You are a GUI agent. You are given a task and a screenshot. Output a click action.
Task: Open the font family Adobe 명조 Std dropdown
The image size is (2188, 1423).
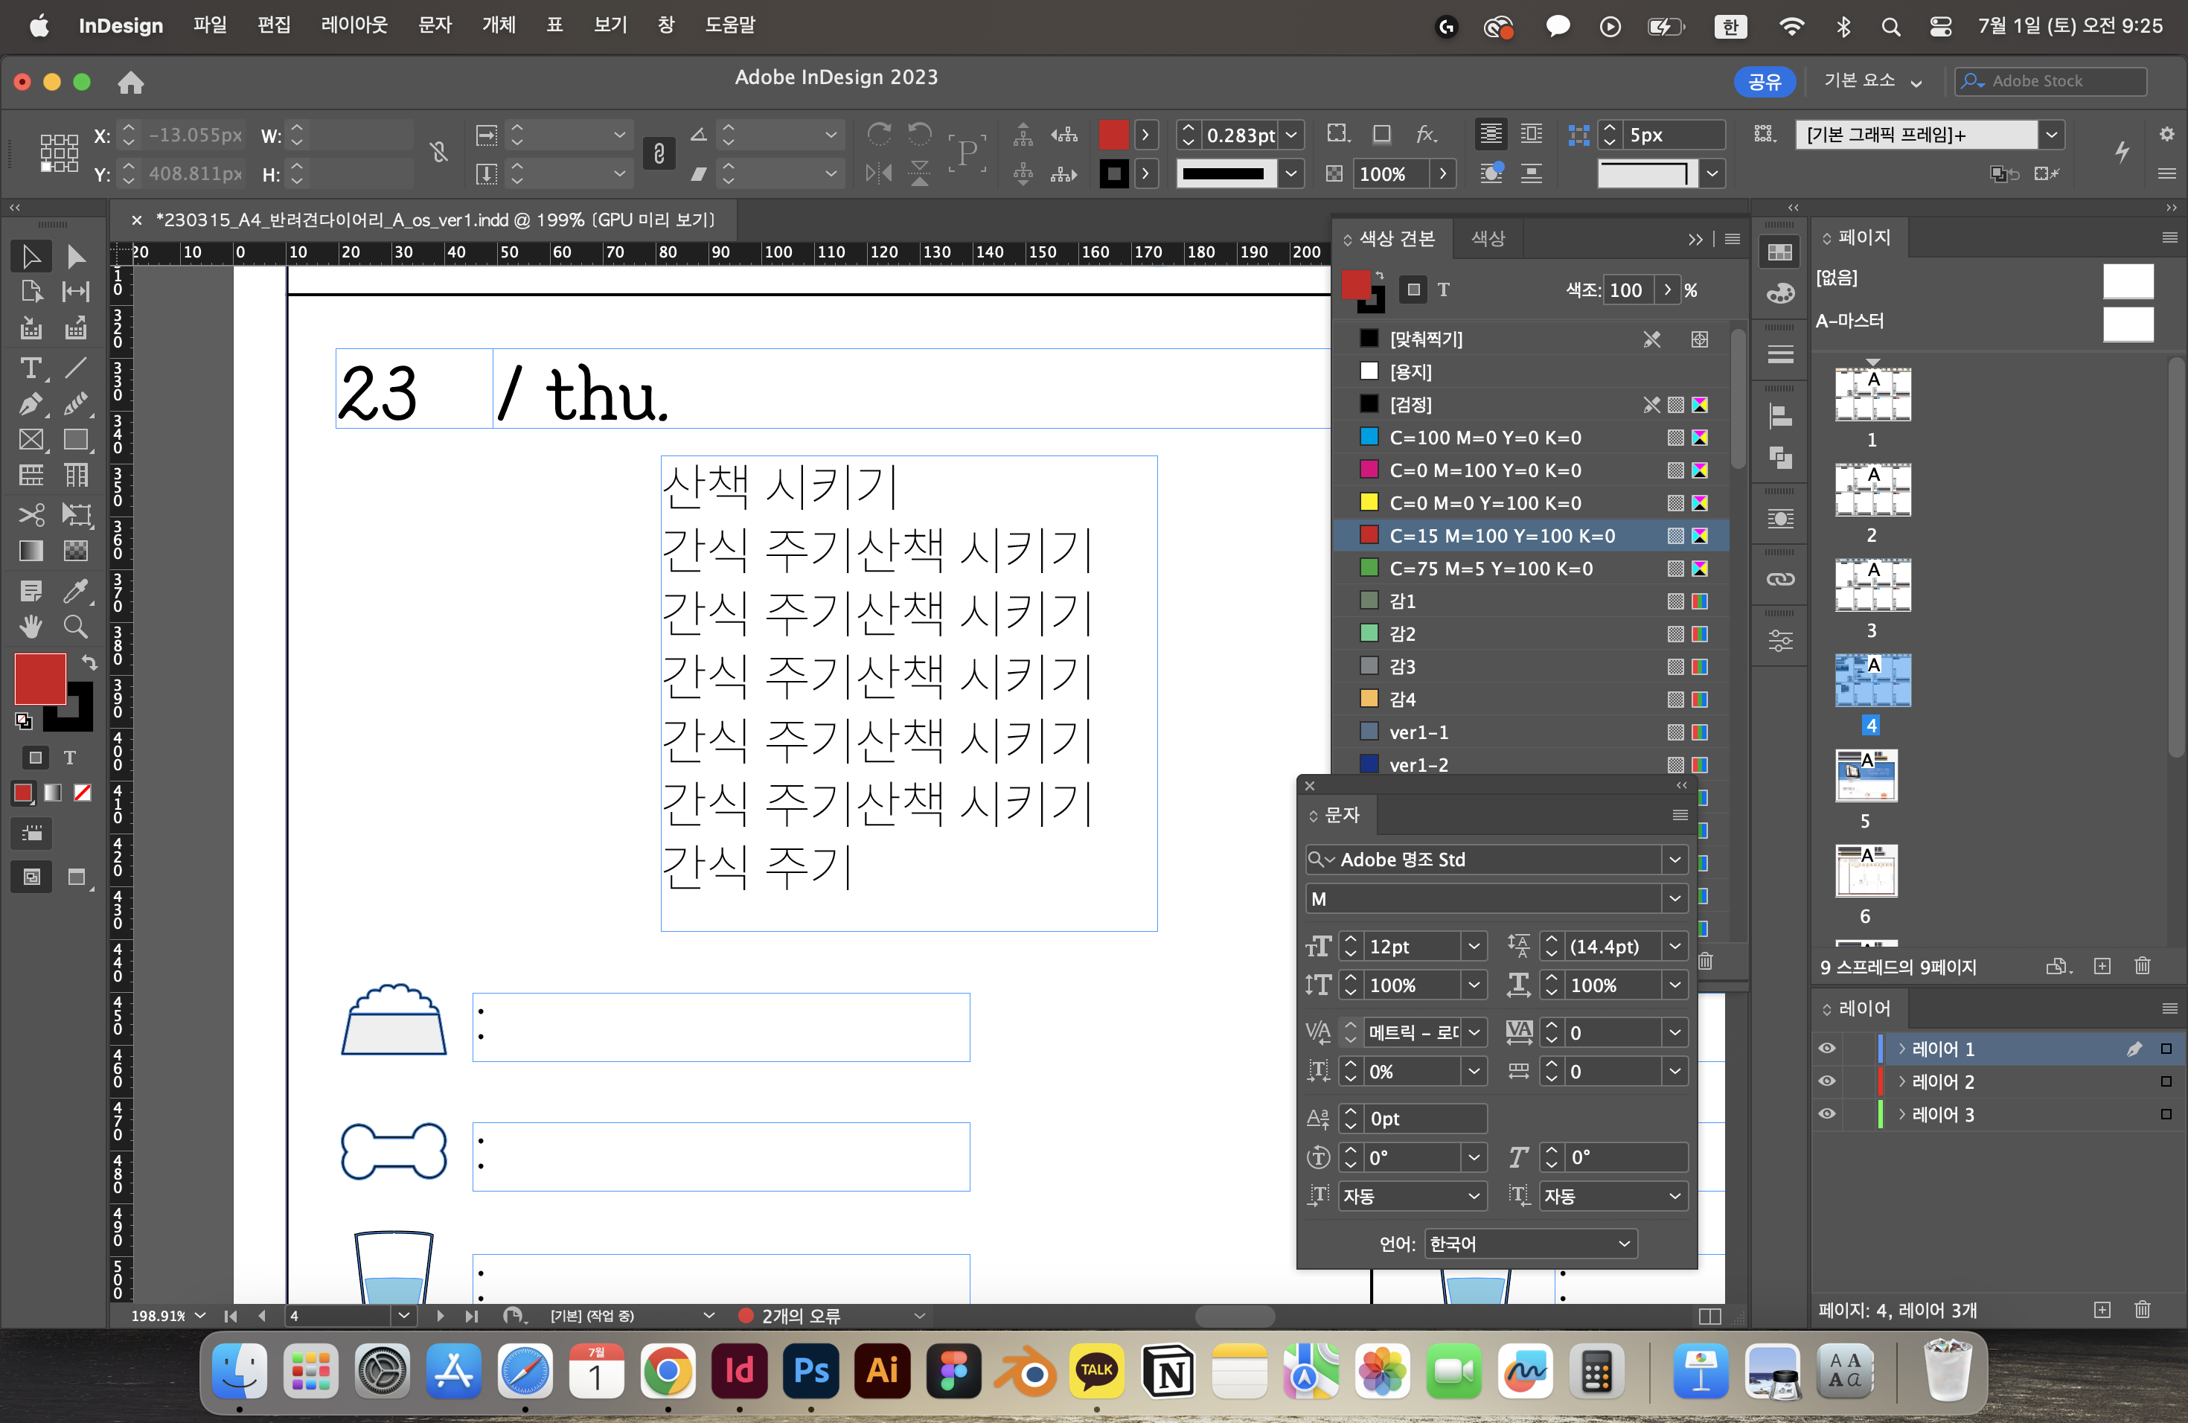pos(1675,860)
